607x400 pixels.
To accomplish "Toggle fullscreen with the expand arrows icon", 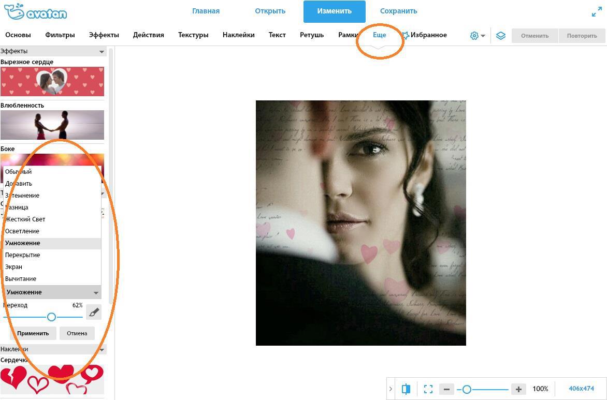I will (x=597, y=12).
